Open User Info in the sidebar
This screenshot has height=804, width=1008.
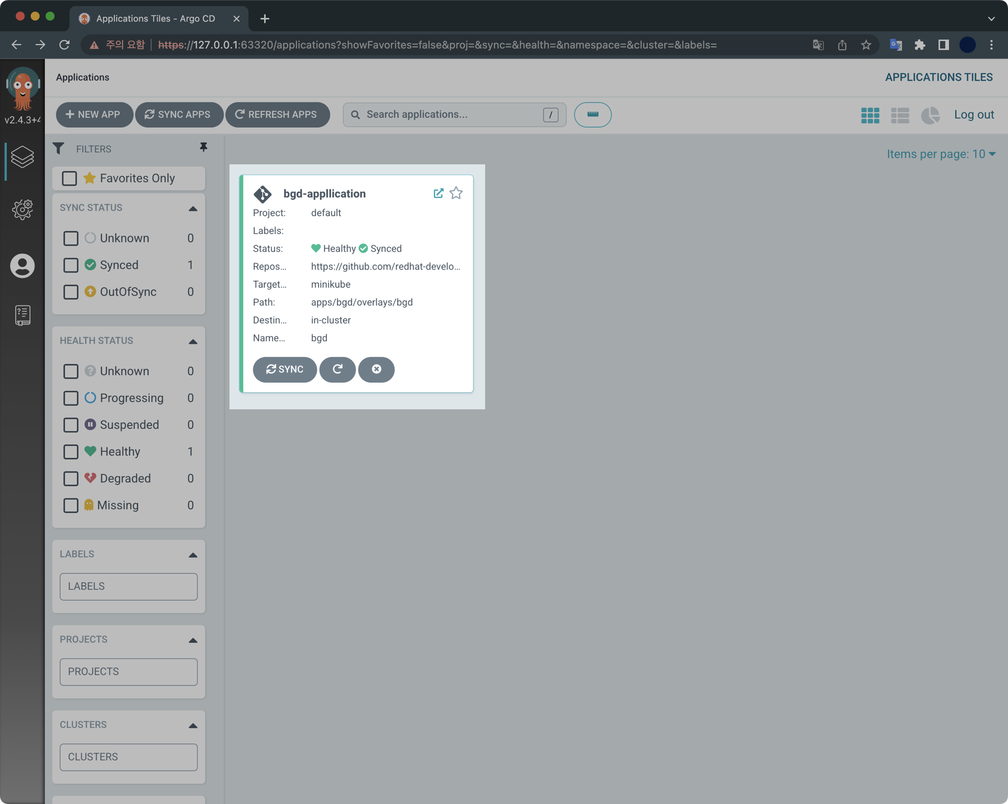point(22,266)
